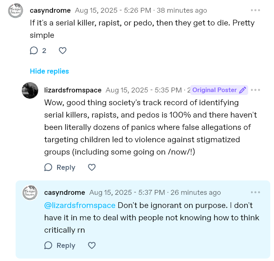The image size is (274, 261).
Task: Open lizardsfromspace's avatar image
Action: (30, 90)
